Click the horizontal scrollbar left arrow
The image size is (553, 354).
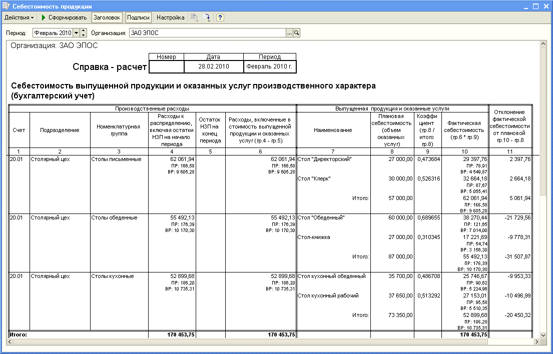[x=10, y=341]
